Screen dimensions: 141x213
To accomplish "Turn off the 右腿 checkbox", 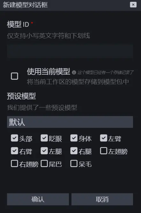I will 74,151.
